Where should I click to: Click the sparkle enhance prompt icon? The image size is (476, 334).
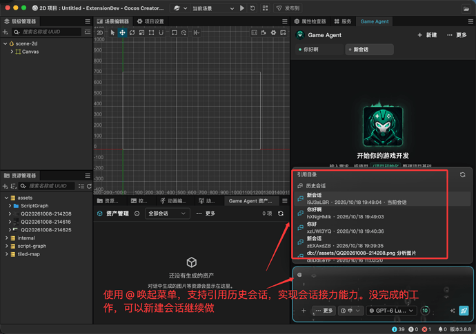[453, 311]
